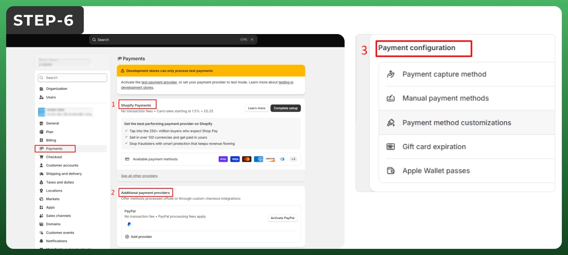The image size is (568, 255).
Task: Click the test payment provider link
Action: tap(160, 82)
